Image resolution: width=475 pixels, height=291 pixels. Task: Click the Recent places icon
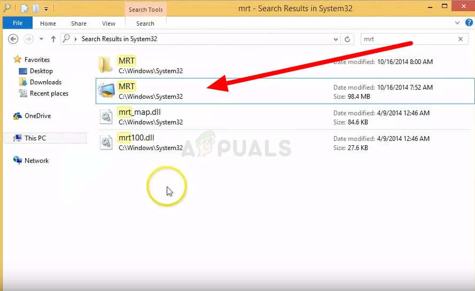[x=23, y=93]
